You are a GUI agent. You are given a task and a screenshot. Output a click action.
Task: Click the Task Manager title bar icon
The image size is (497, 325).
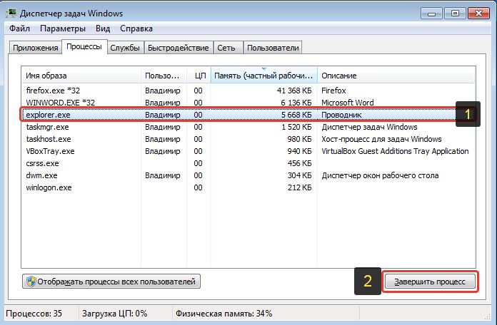click(x=11, y=14)
